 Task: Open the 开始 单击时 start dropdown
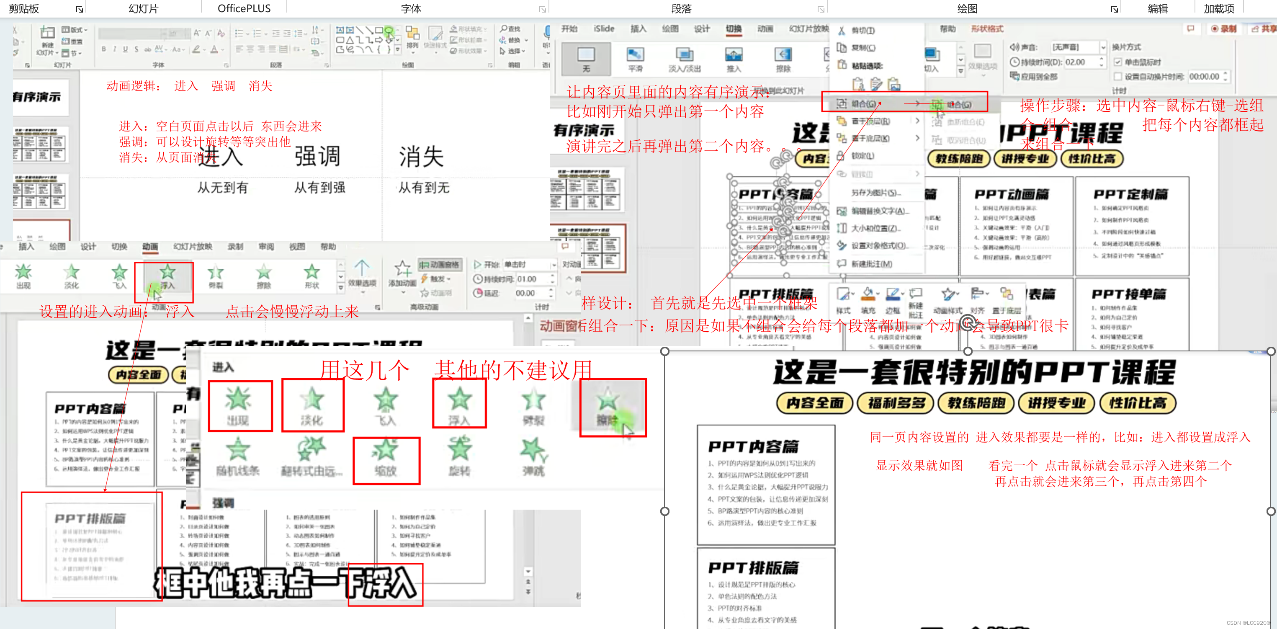pos(554,265)
